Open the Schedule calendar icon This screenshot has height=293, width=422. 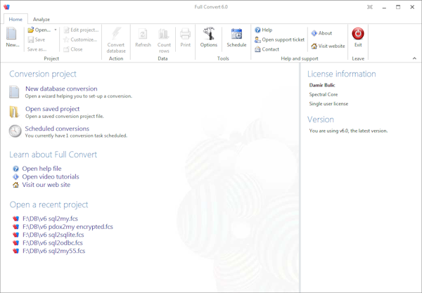click(236, 34)
